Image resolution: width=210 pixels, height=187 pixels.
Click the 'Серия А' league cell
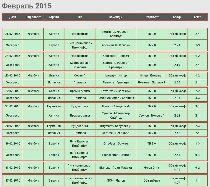(80, 76)
